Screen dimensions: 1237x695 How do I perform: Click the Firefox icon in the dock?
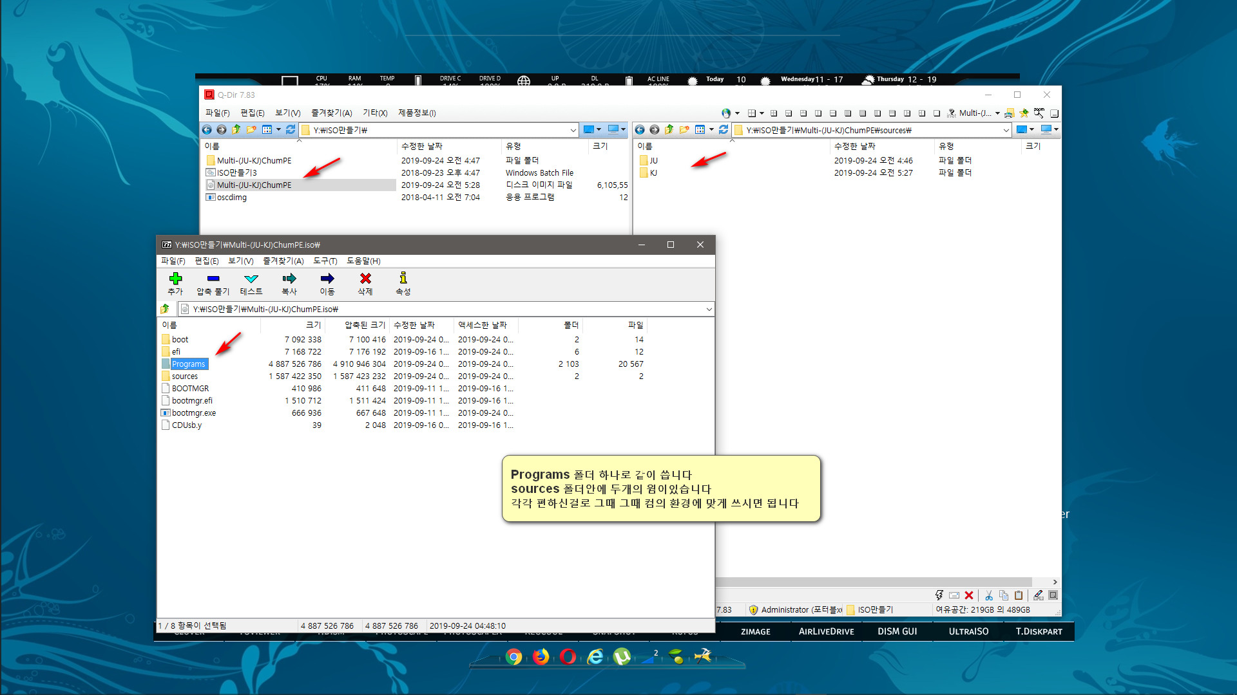click(541, 656)
